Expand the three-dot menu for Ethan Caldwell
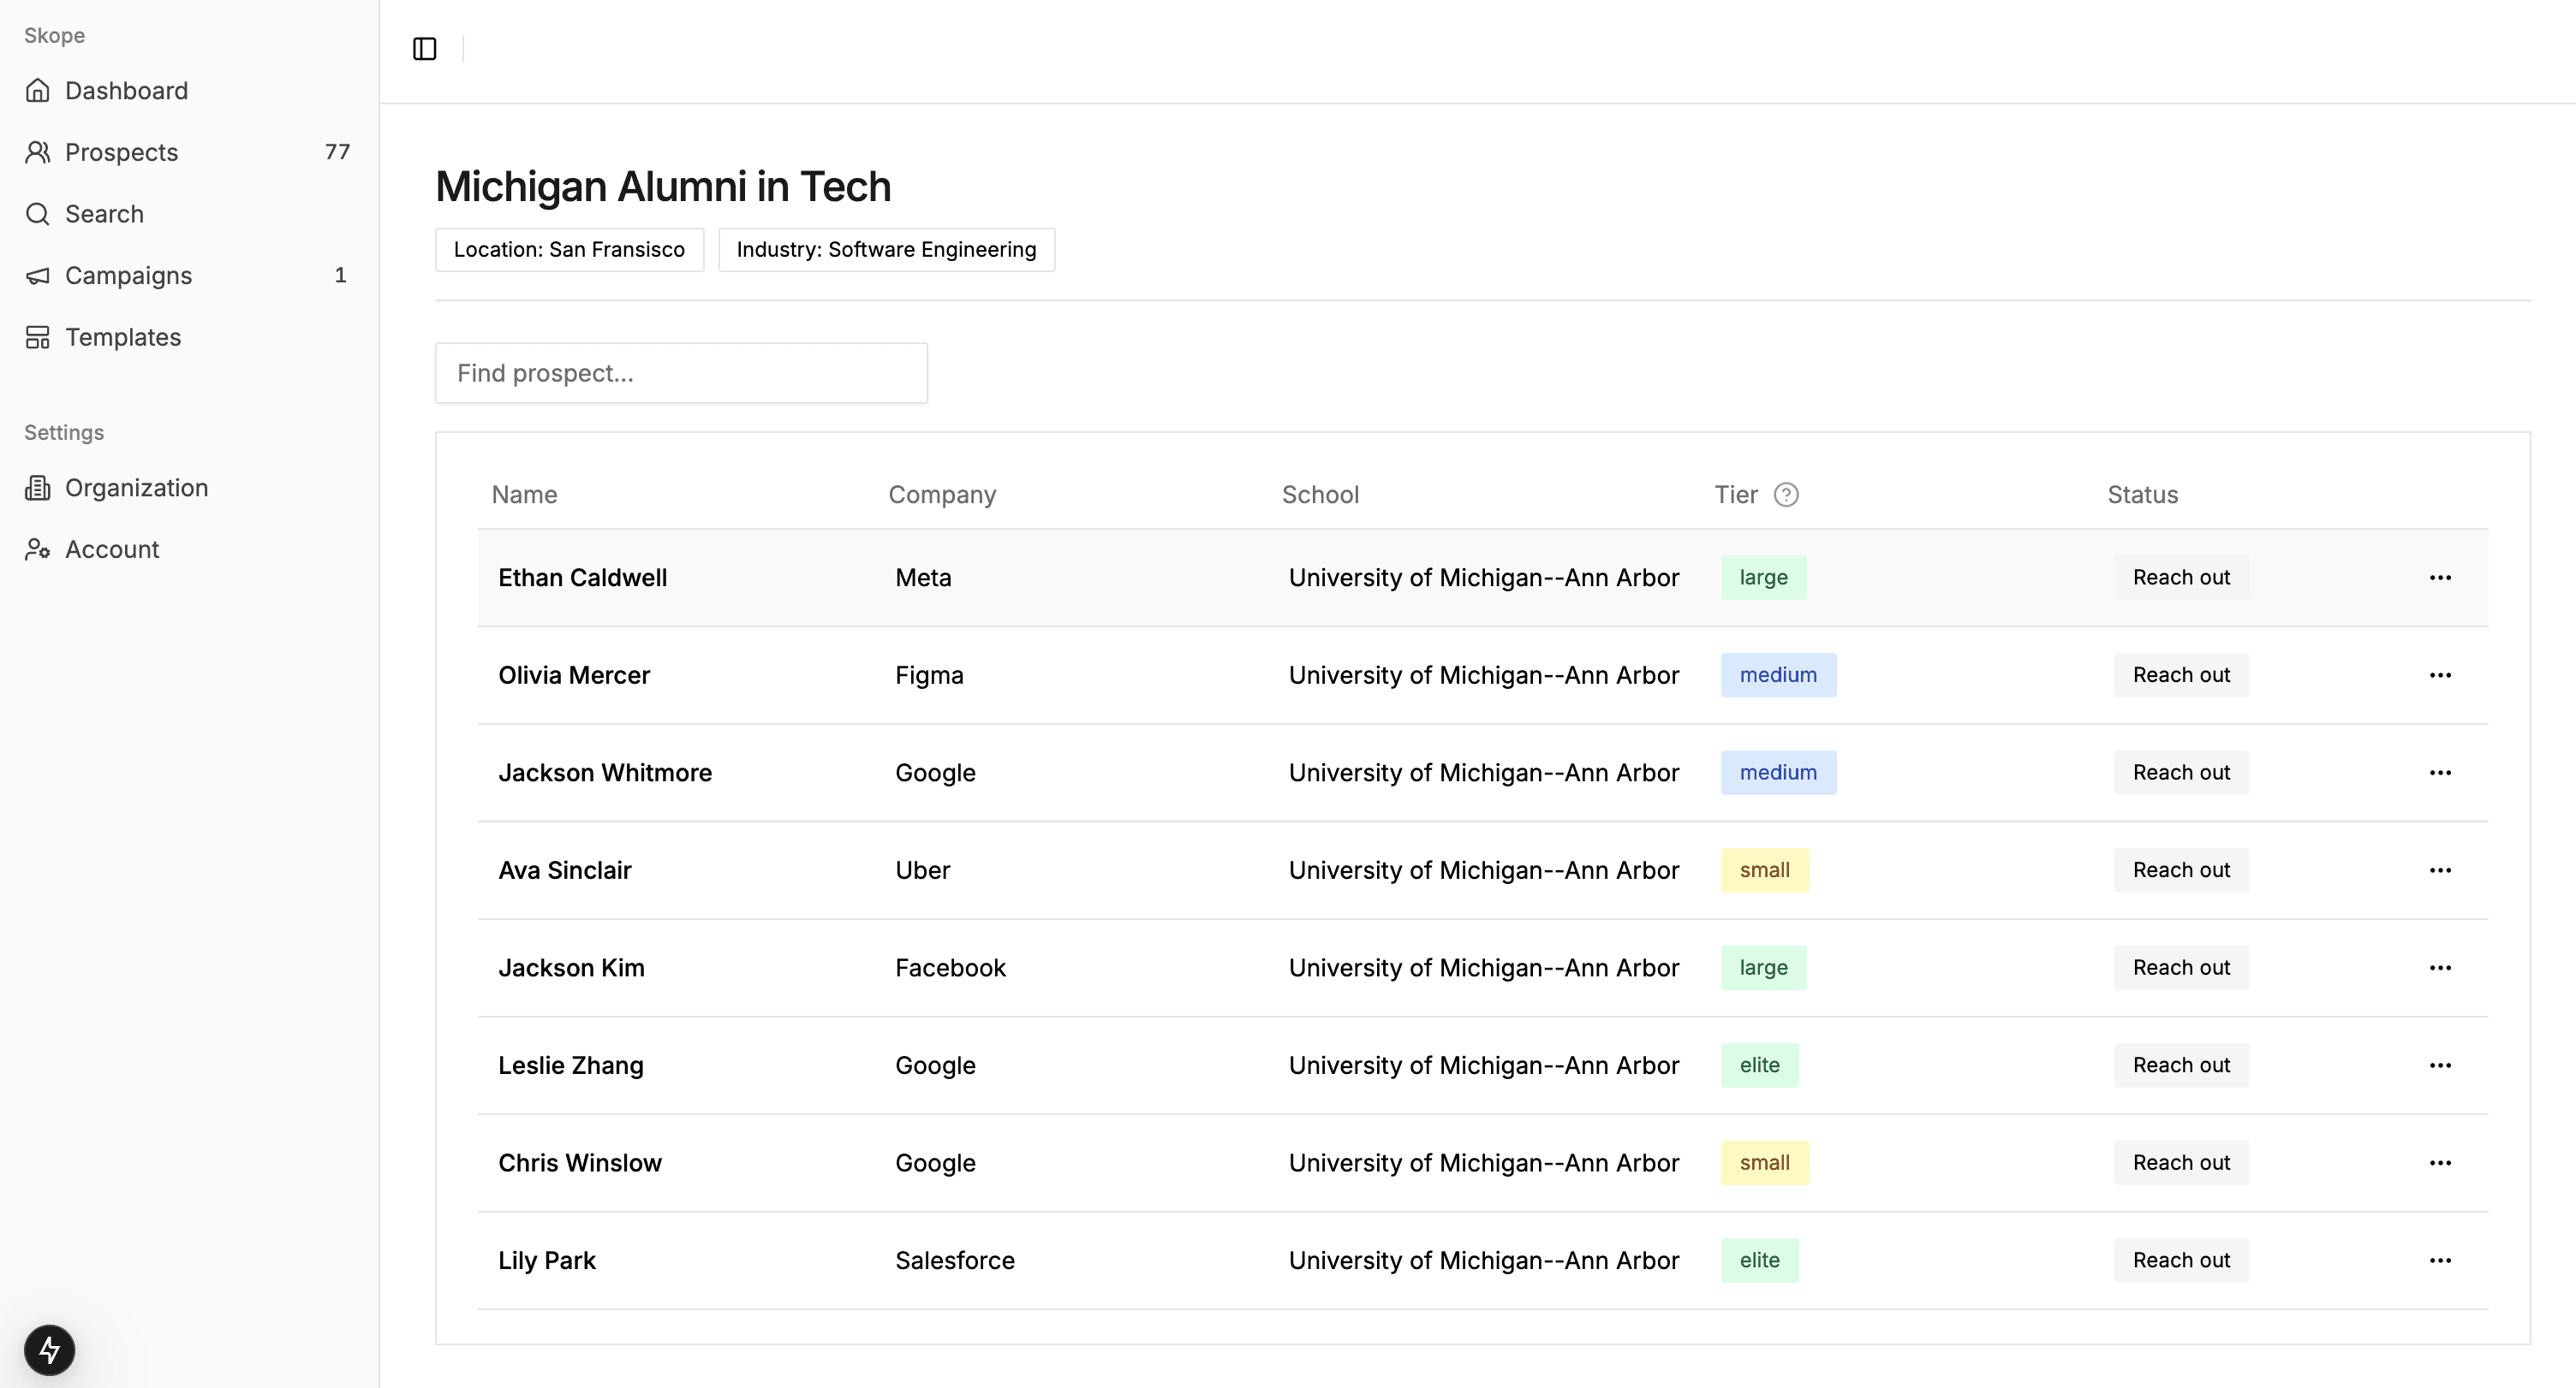 [x=2441, y=578]
